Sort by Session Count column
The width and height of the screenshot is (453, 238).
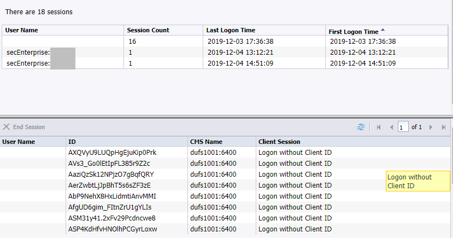pos(163,30)
